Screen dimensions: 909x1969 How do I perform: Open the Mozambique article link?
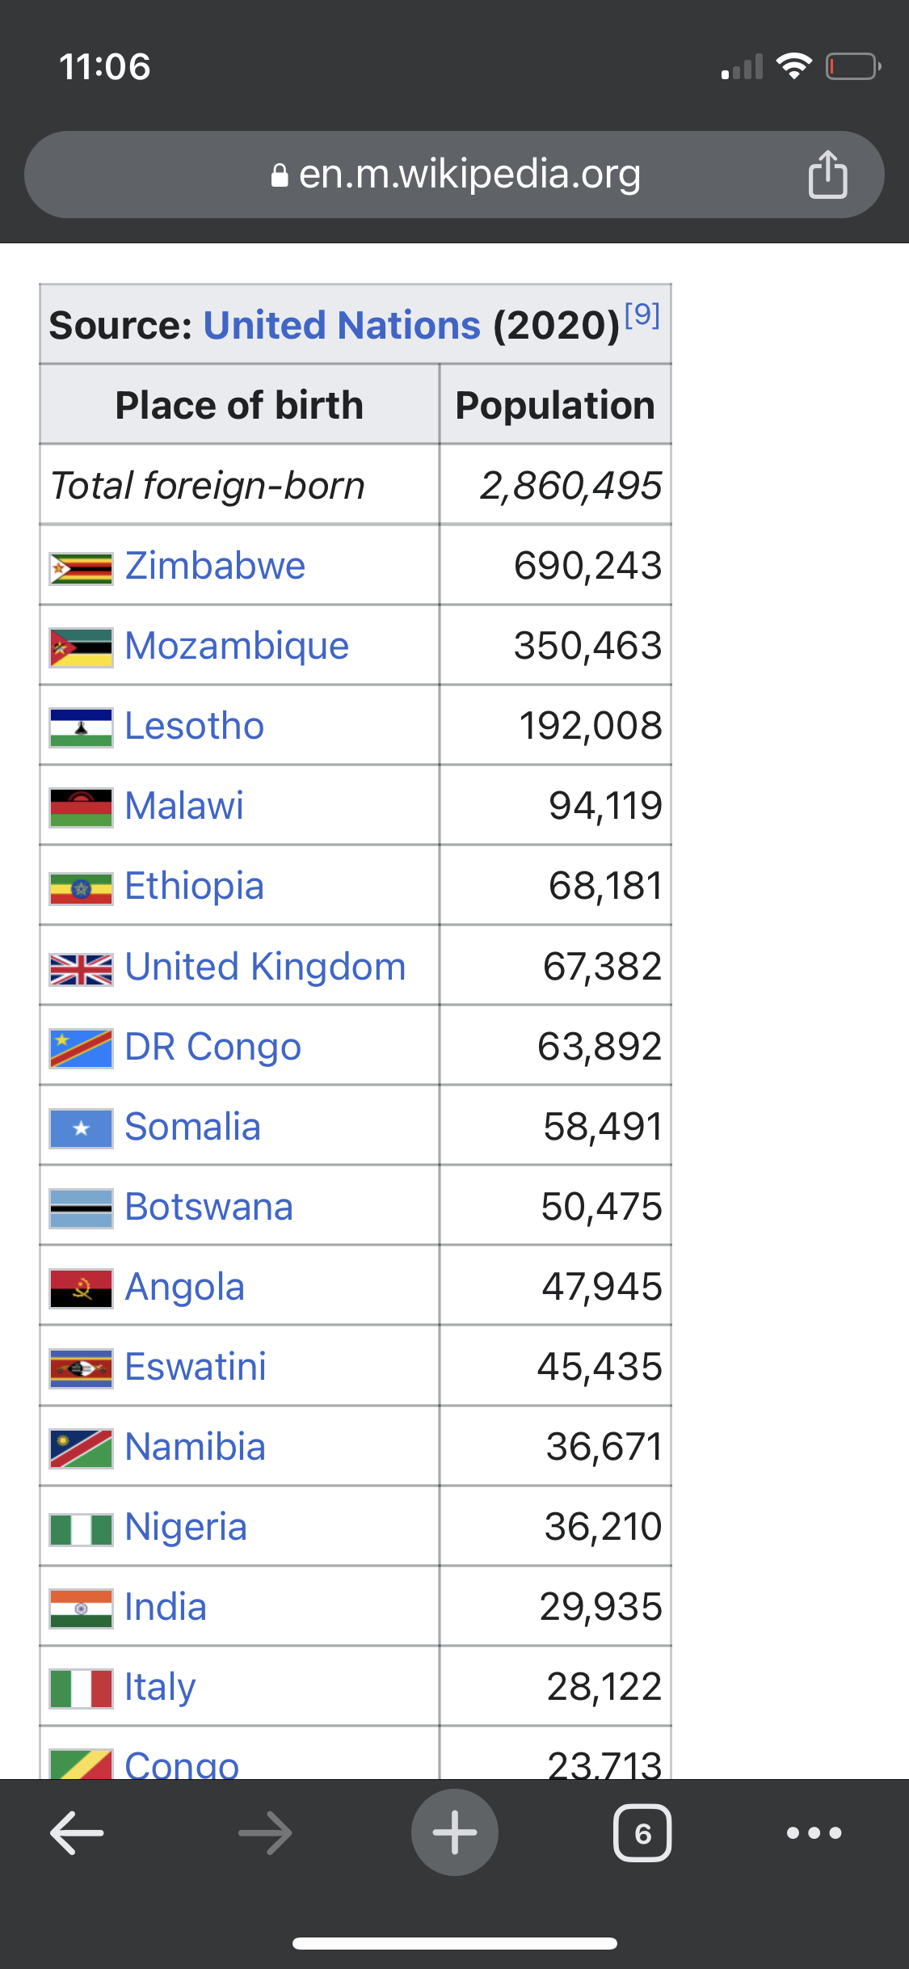click(237, 646)
